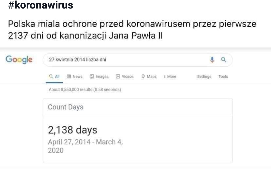Click the play icon on the Videos tab
Image resolution: width=271 pixels, height=169 pixels.
[118, 77]
